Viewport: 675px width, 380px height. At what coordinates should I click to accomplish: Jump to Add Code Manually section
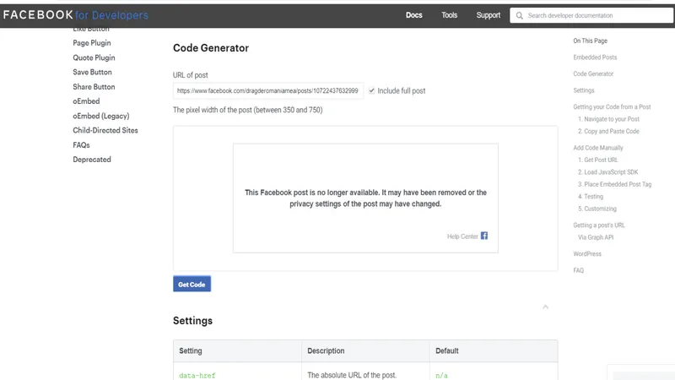click(598, 147)
